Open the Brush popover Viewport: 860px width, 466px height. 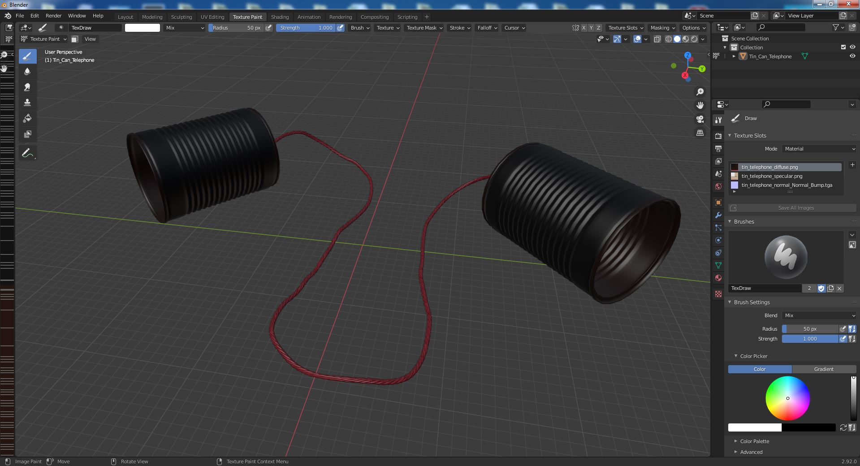360,28
